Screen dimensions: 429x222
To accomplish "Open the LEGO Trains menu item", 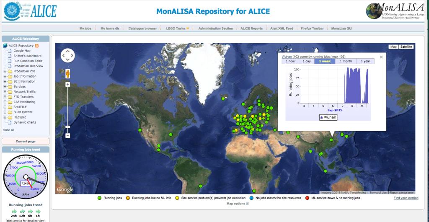I will (178, 28).
